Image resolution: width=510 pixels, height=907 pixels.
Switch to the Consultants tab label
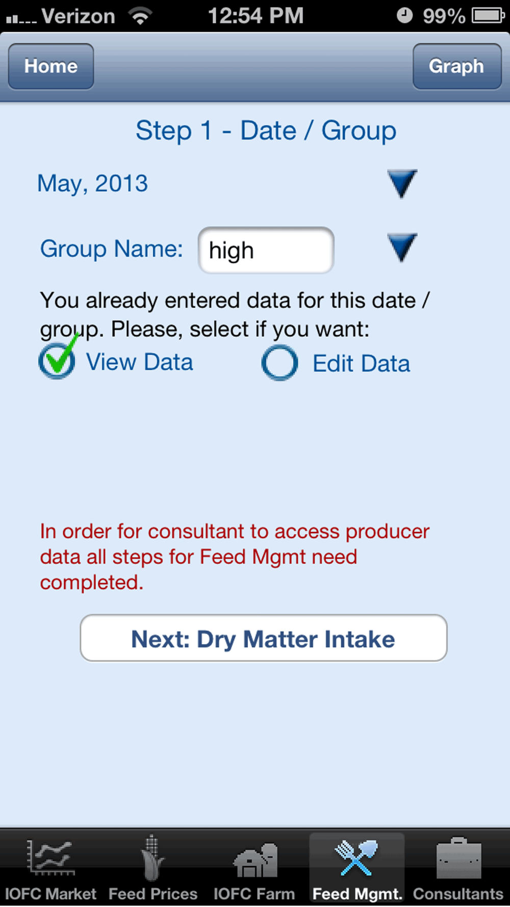pyautogui.click(x=458, y=894)
